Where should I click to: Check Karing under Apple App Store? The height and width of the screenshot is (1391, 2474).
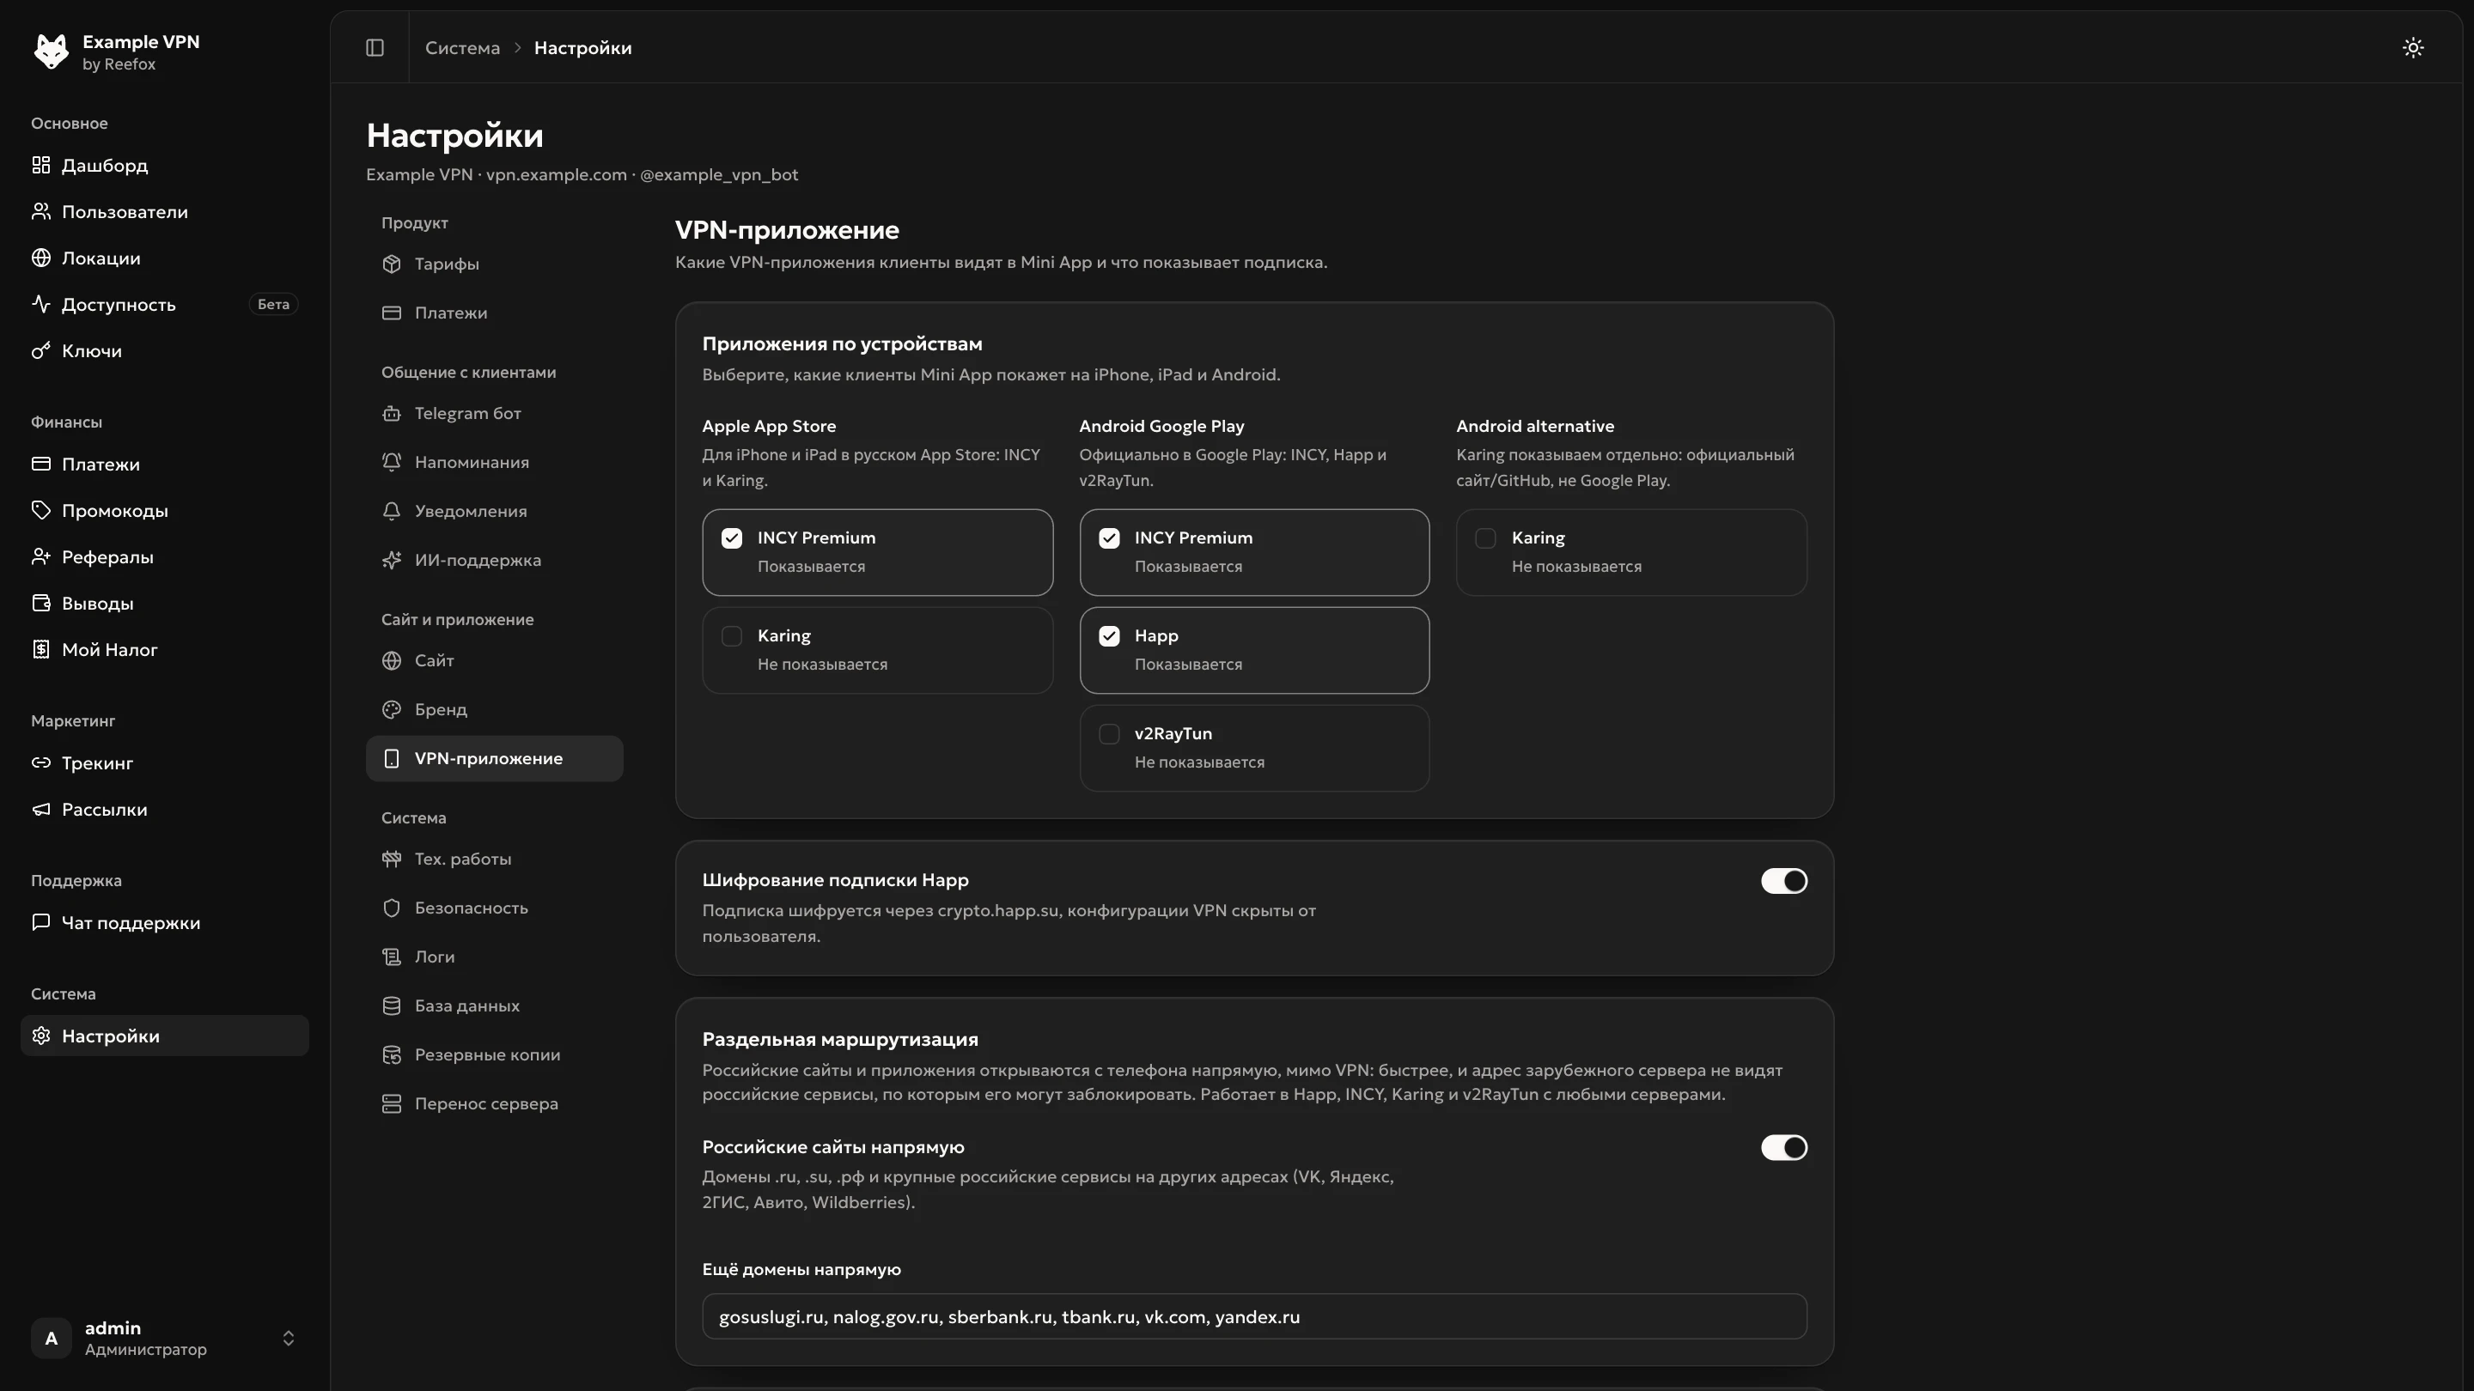point(732,636)
